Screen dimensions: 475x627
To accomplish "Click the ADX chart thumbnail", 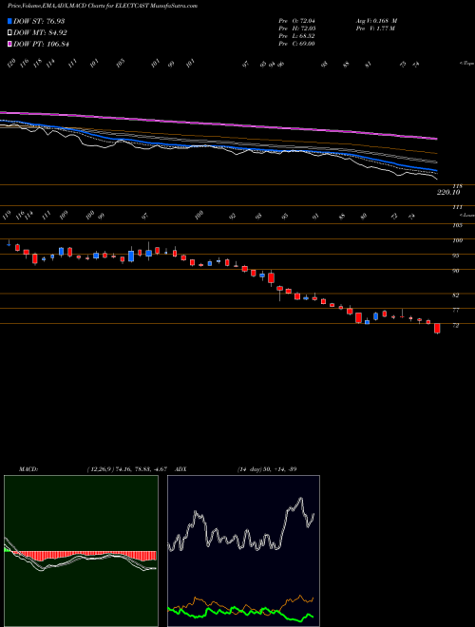I will point(243,551).
